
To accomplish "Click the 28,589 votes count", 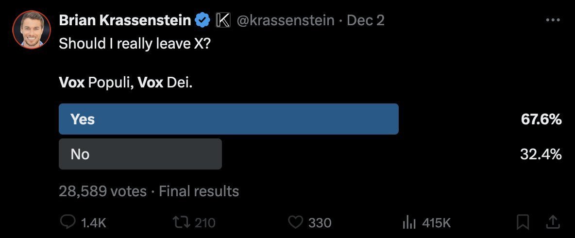I will pos(102,191).
